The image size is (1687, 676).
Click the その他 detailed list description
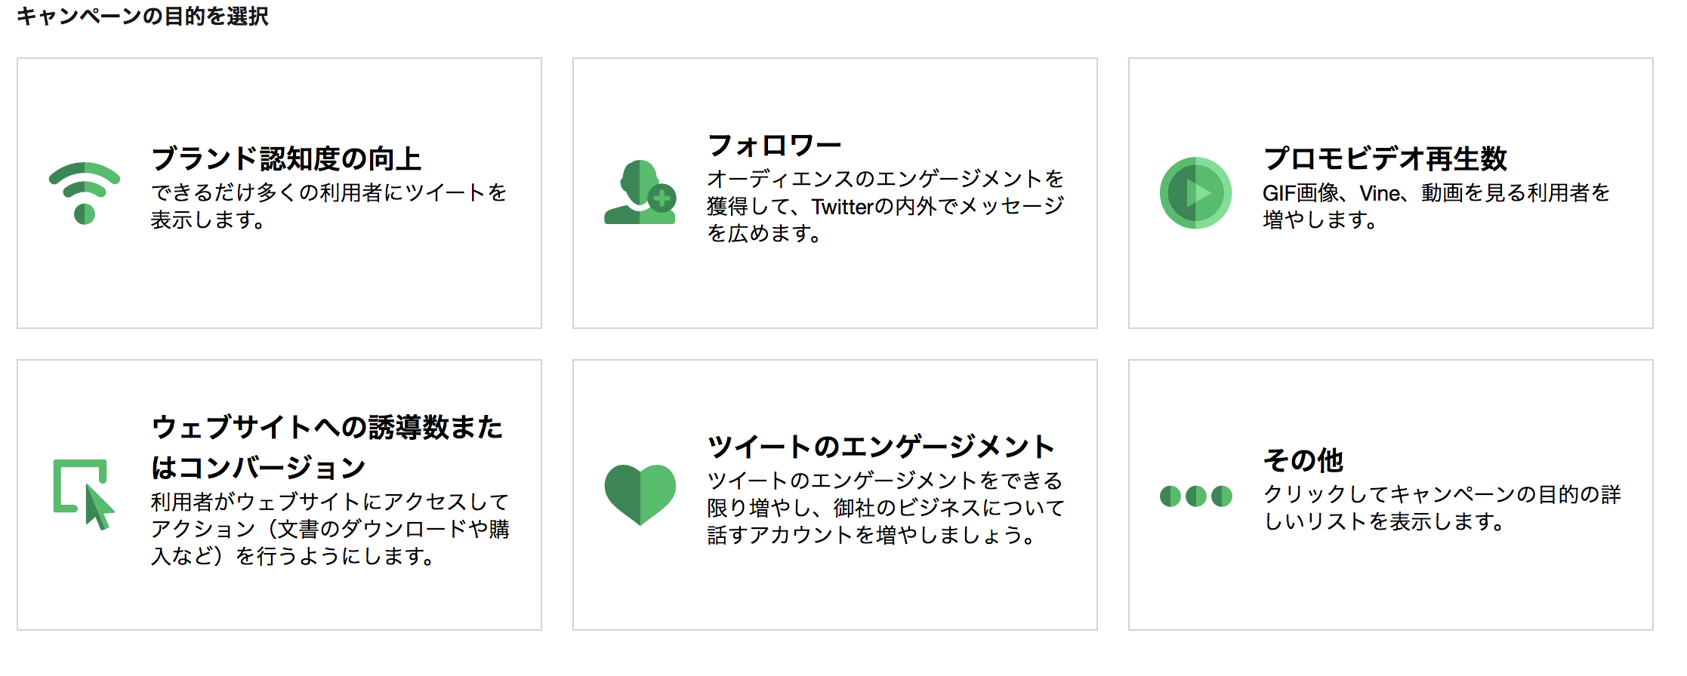1442,508
